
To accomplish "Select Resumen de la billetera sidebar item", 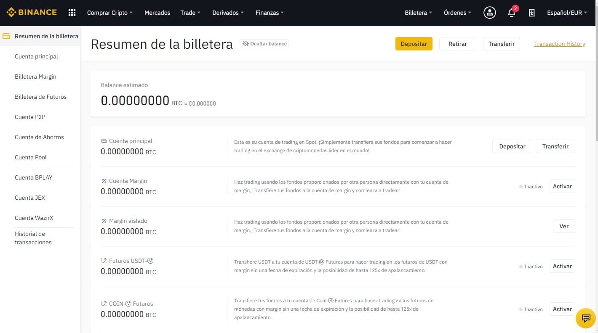I will tap(40, 36).
